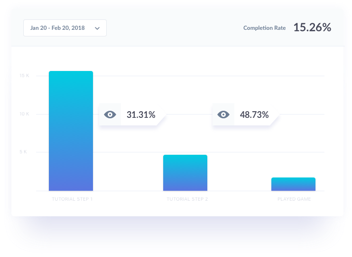Screen dimensions: 352x257
Task: Toggle the eye icon beside 31.31%
Action: click(x=110, y=115)
